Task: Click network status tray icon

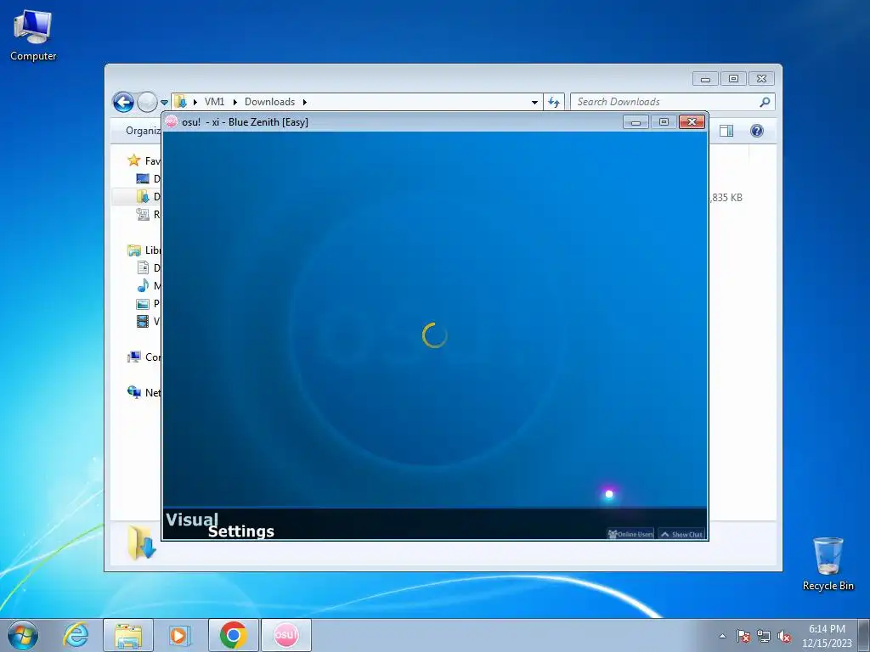Action: click(764, 636)
